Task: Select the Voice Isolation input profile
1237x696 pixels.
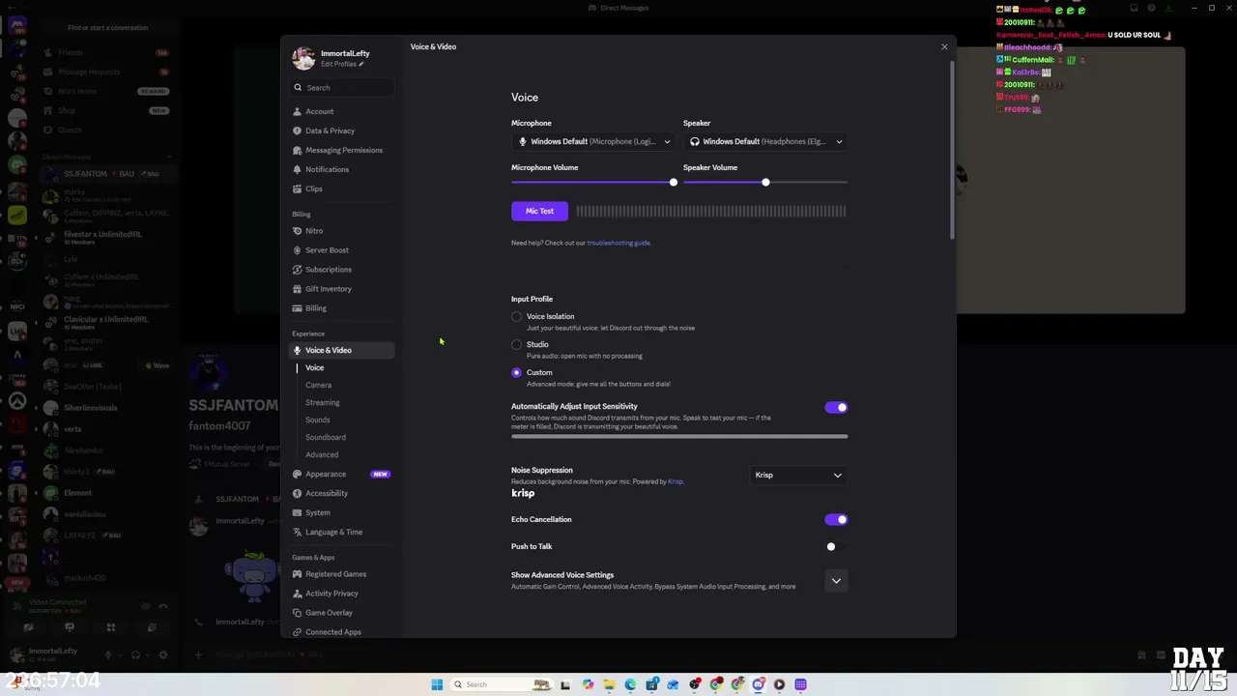Action: 516,316
